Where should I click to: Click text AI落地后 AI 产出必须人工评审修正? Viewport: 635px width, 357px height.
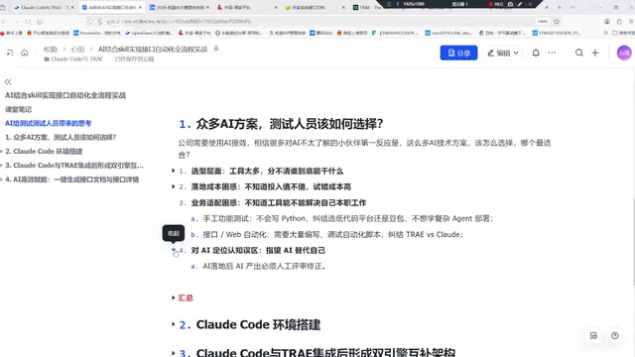(264, 266)
